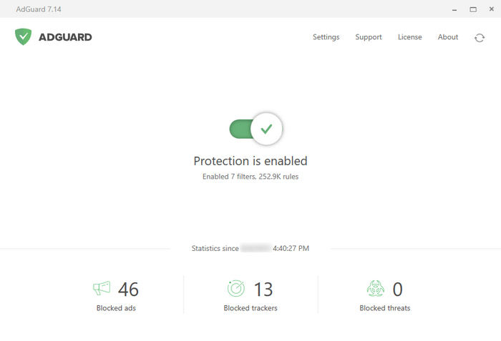Toggle the main protection switch off
The height and width of the screenshot is (341, 501).
256,129
